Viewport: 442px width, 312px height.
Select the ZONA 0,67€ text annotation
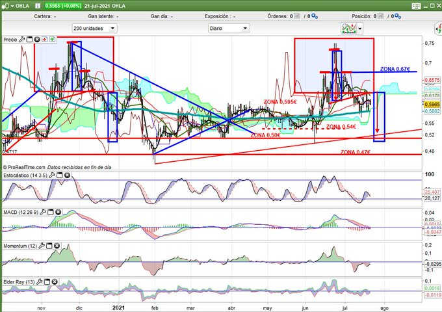point(395,69)
